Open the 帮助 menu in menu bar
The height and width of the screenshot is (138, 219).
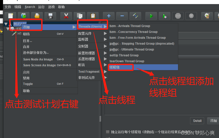click(x=61, y=7)
